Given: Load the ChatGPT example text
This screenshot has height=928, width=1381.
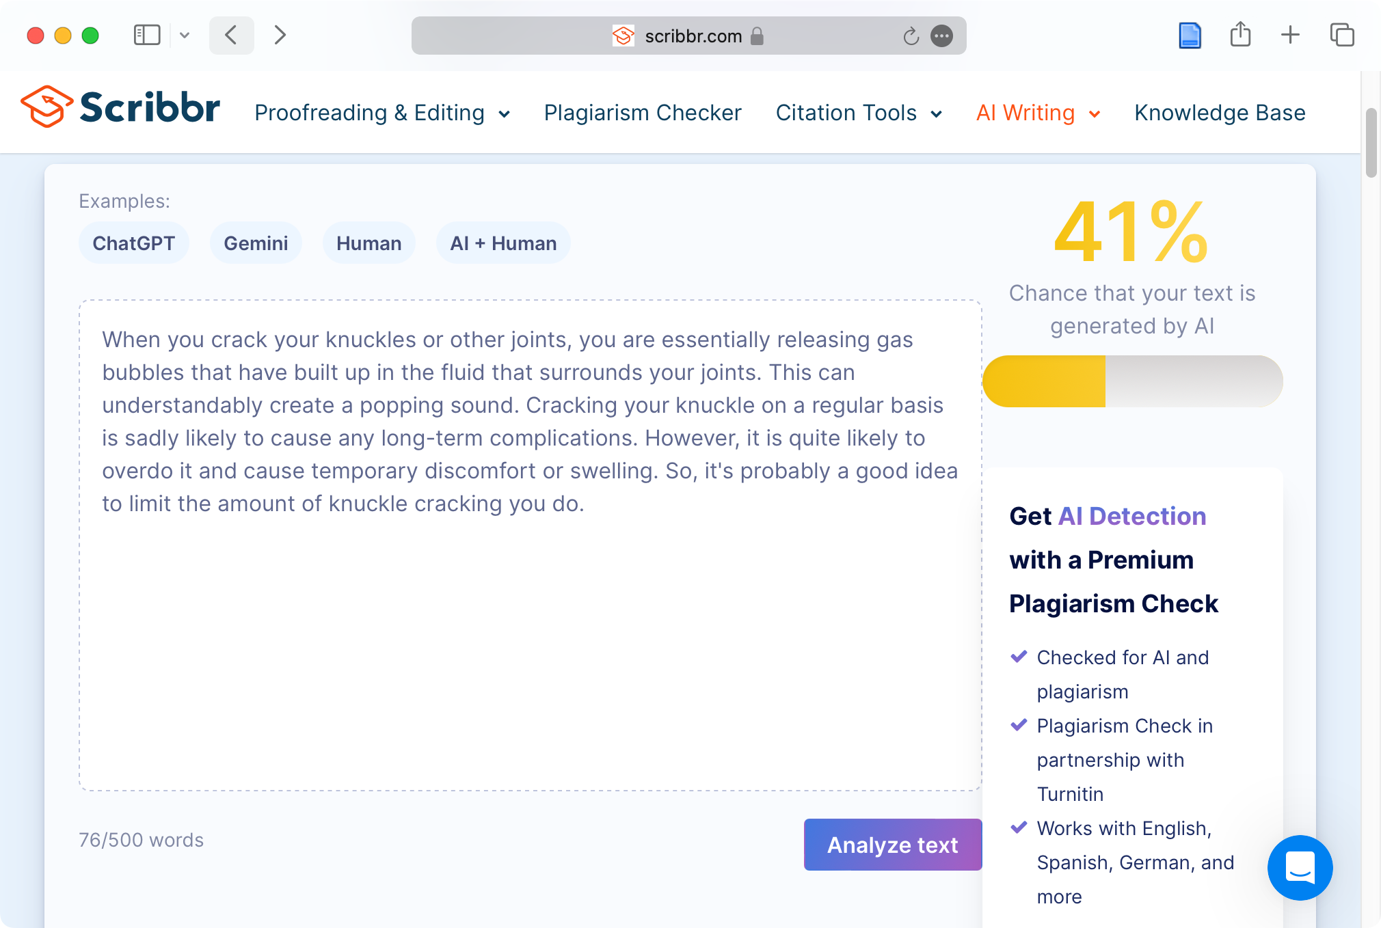Looking at the screenshot, I should tap(133, 243).
